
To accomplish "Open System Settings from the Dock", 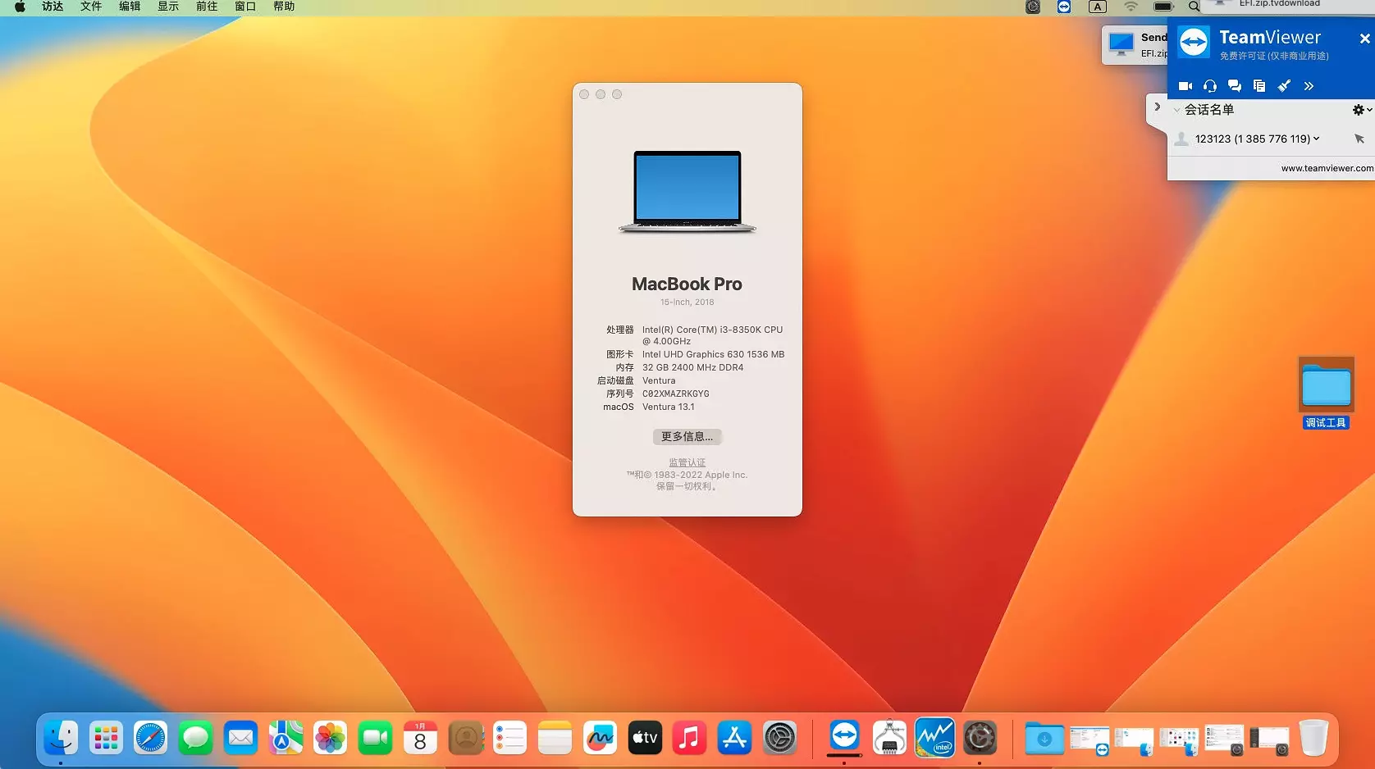I will (x=779, y=739).
